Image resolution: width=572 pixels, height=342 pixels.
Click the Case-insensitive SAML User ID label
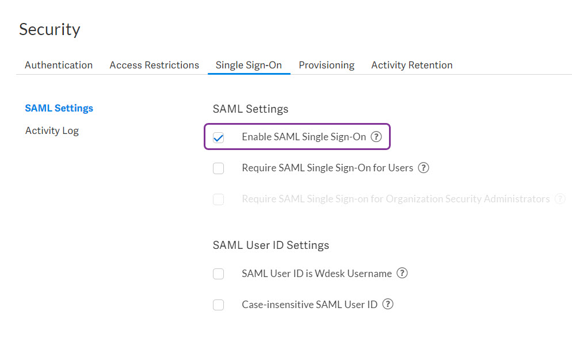310,305
